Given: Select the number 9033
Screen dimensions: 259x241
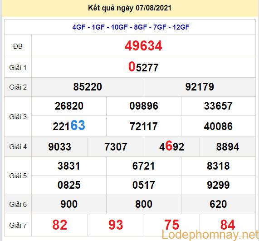Looking at the screenshot, I should [59, 147].
